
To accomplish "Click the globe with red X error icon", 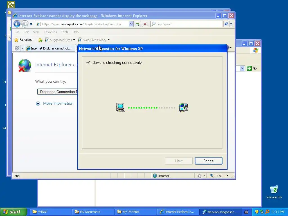I will tap(25, 66).
